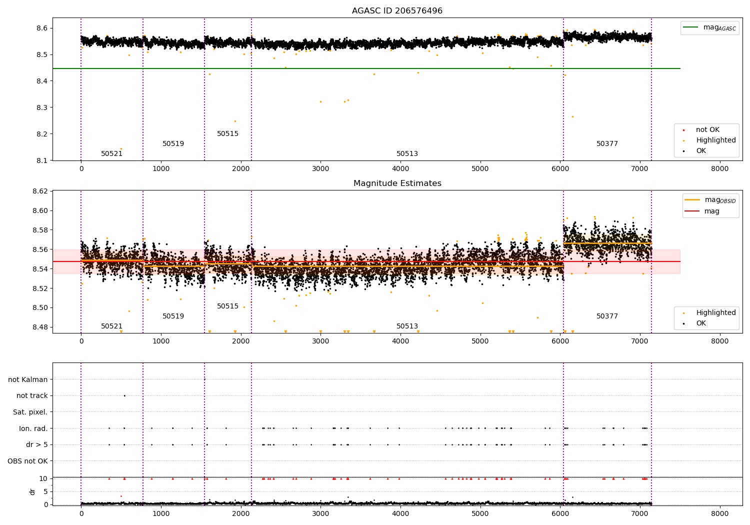The width and height of the screenshot is (750, 525).
Task: Click obsid label 50513 in the top plot
Action: pyautogui.click(x=407, y=154)
